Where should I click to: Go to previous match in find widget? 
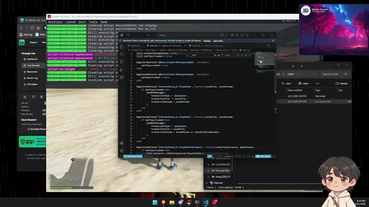pos(238,55)
